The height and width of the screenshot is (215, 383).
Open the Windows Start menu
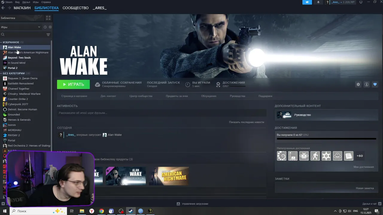4,211
